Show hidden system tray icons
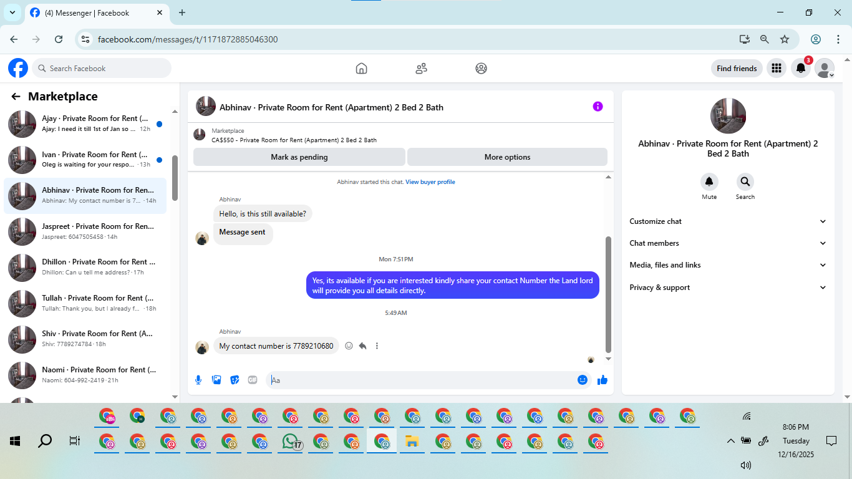 [x=731, y=441]
